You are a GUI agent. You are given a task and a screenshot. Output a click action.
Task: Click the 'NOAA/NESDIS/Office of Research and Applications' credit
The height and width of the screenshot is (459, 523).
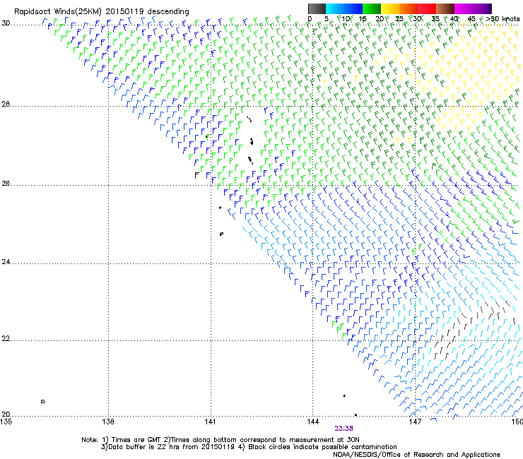[416, 455]
